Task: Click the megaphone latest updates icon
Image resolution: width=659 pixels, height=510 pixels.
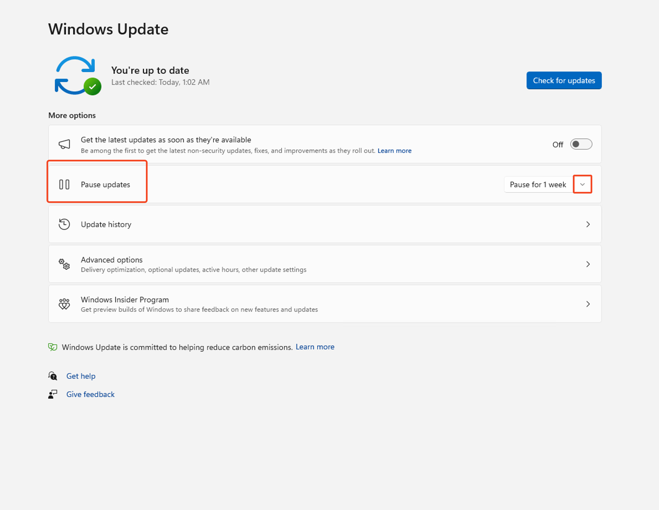Action: (x=64, y=144)
